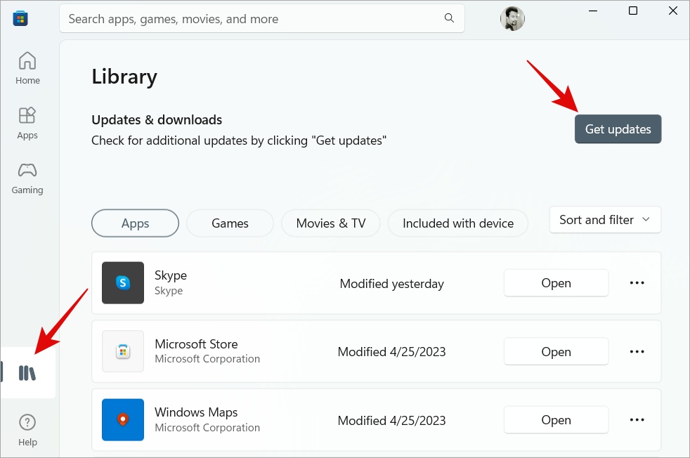Click the Updates & downloads heading

pyautogui.click(x=157, y=119)
